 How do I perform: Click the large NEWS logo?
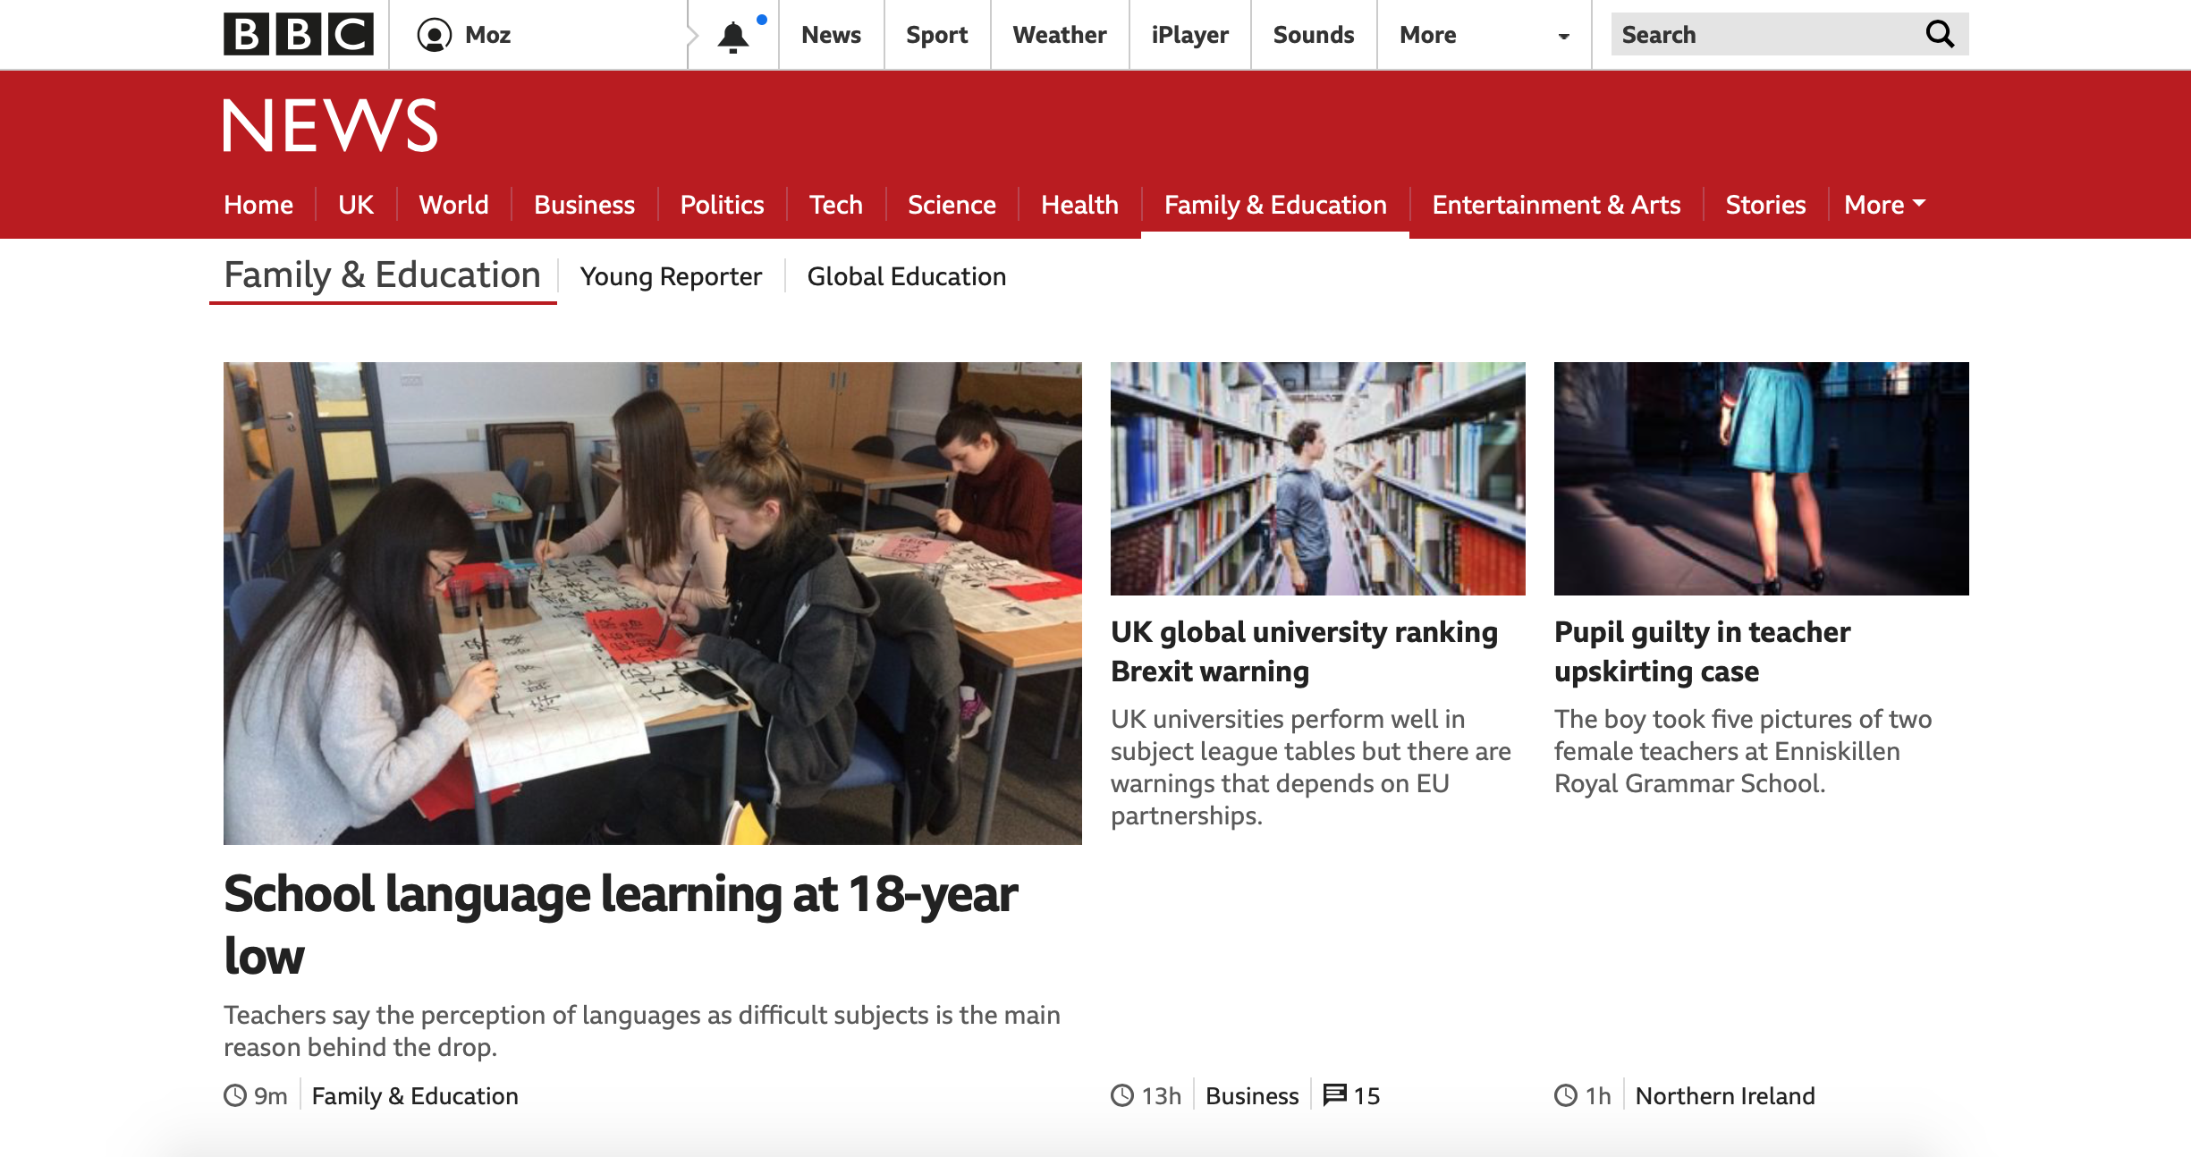(331, 125)
